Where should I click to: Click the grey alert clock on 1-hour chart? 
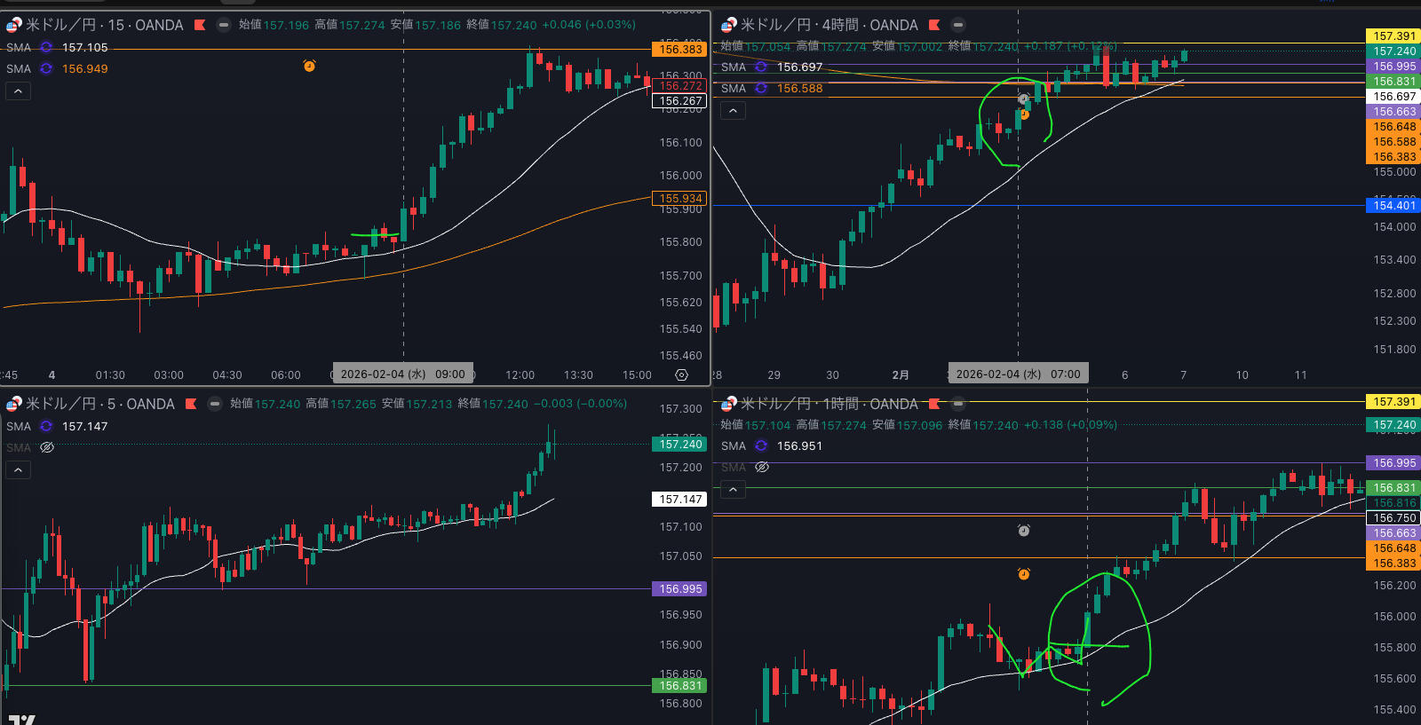pos(1023,531)
